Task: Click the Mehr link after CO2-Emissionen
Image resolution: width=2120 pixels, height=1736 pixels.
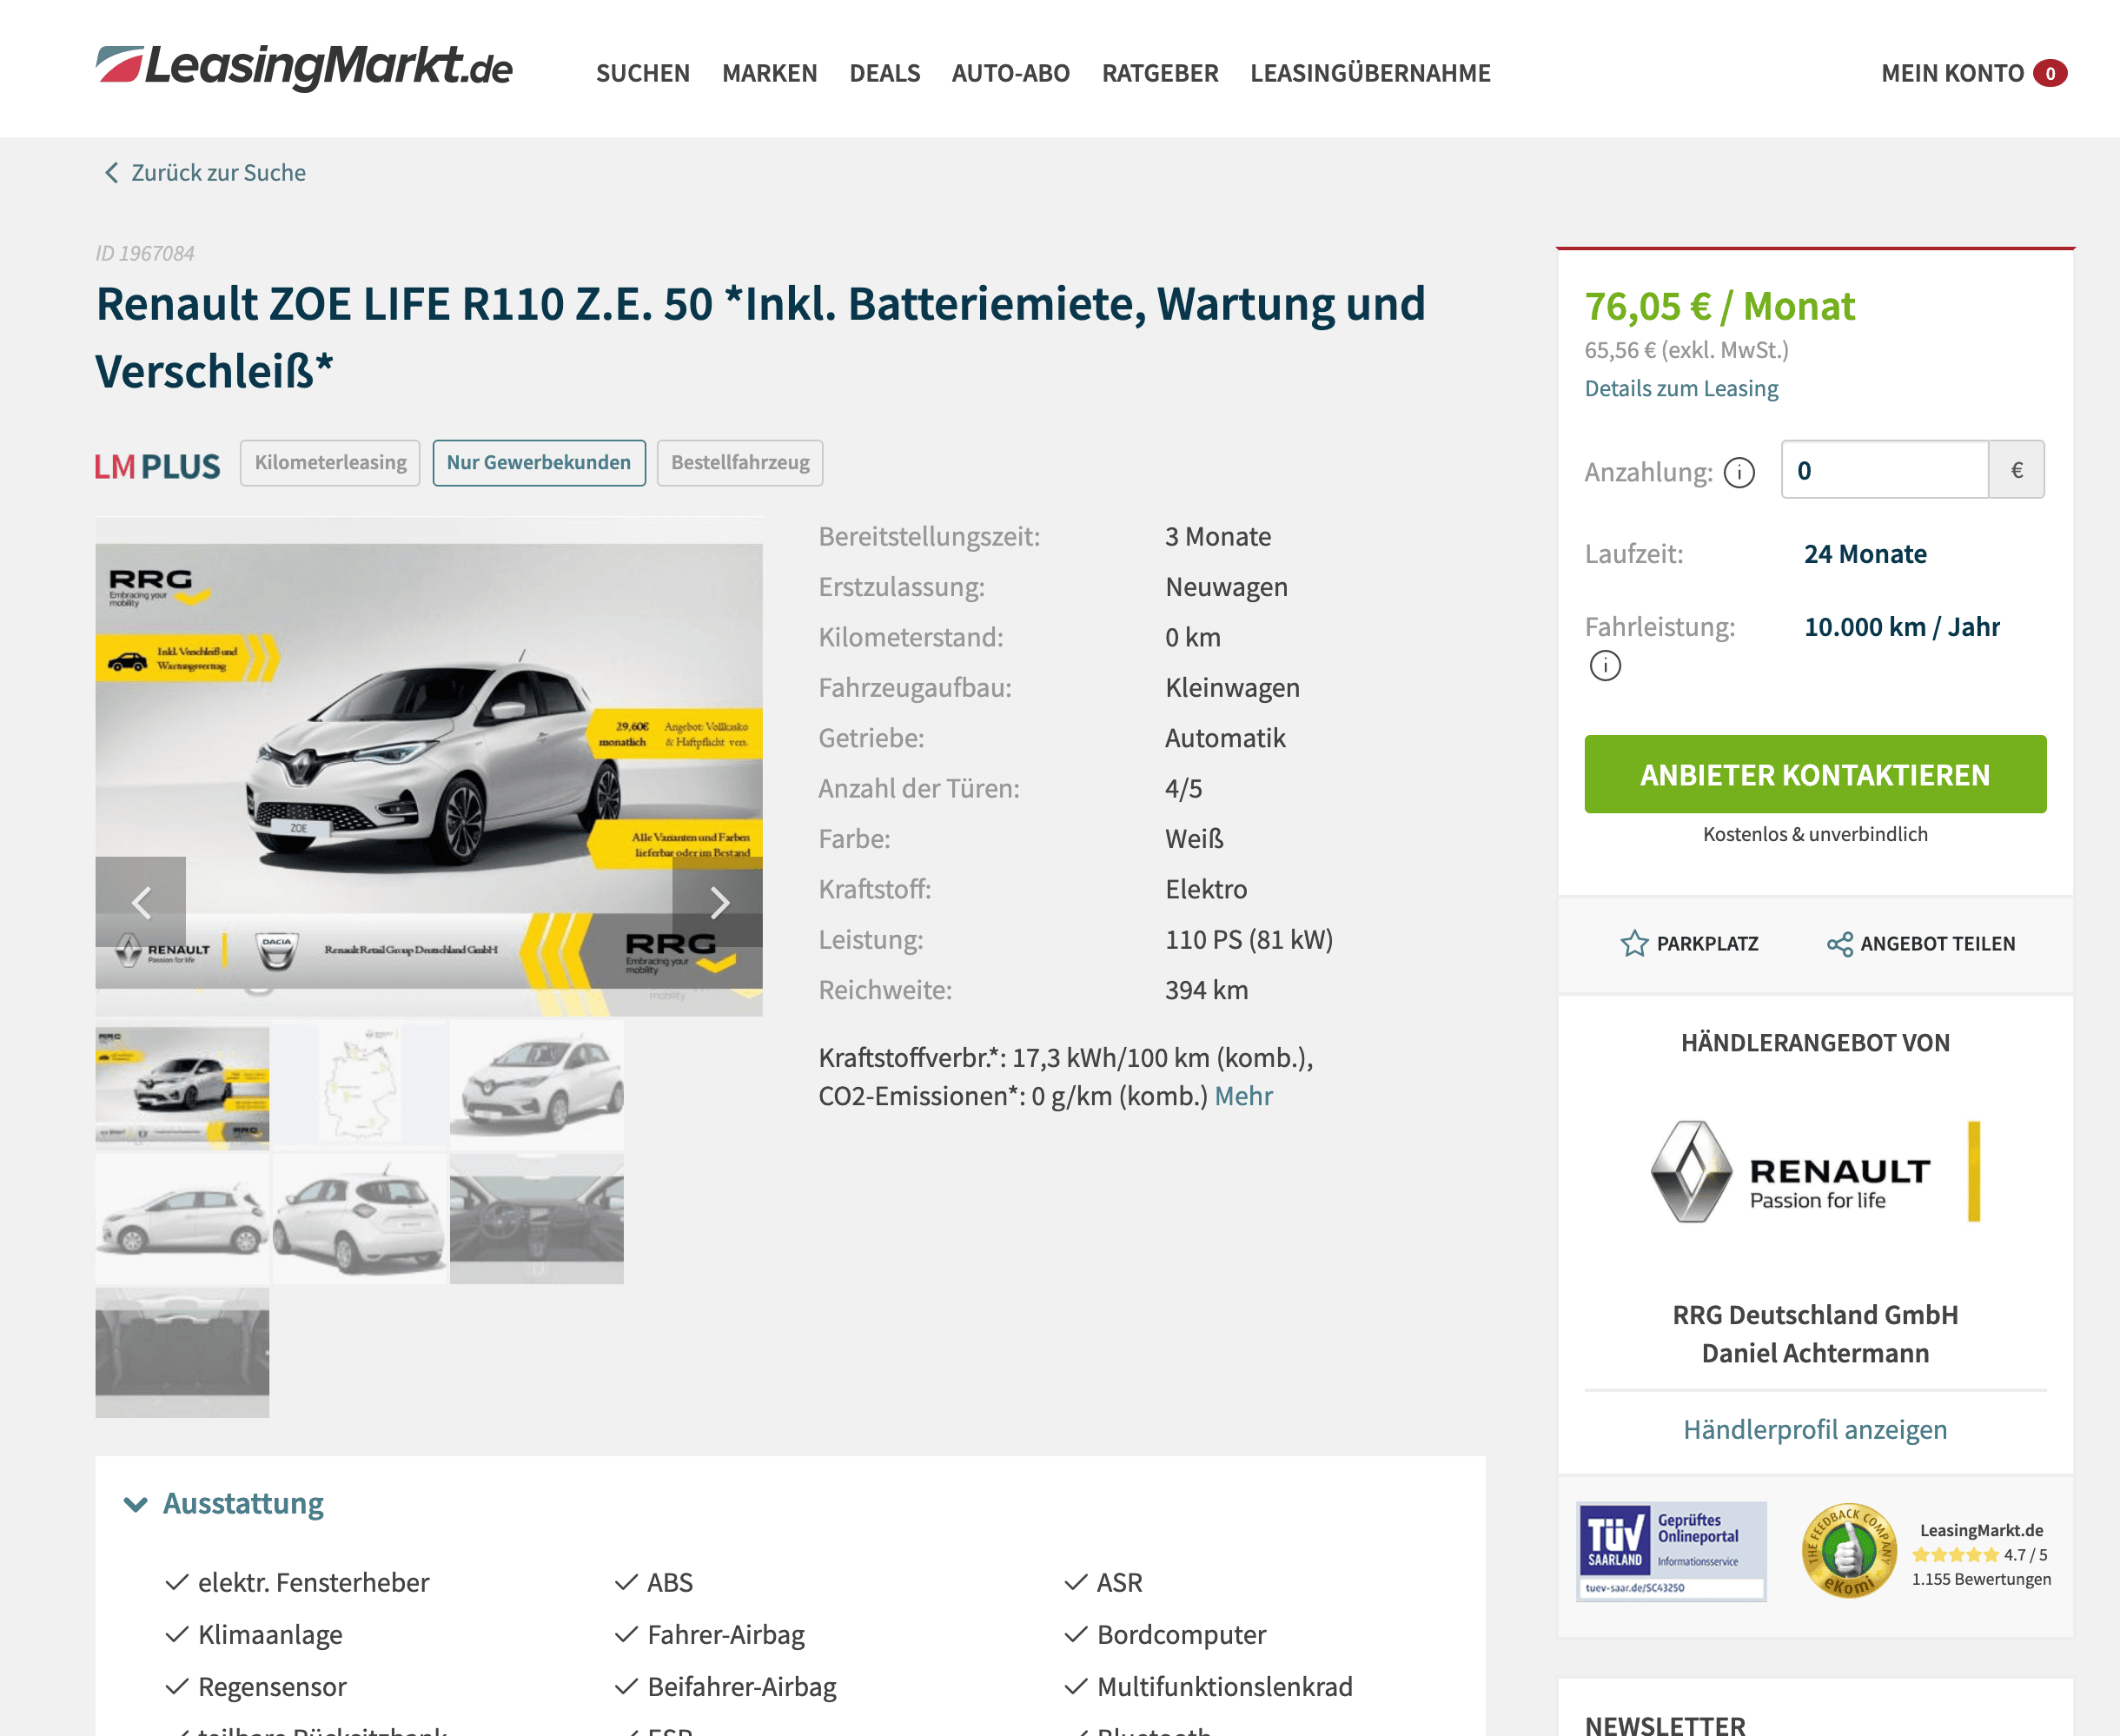Action: [1243, 1096]
